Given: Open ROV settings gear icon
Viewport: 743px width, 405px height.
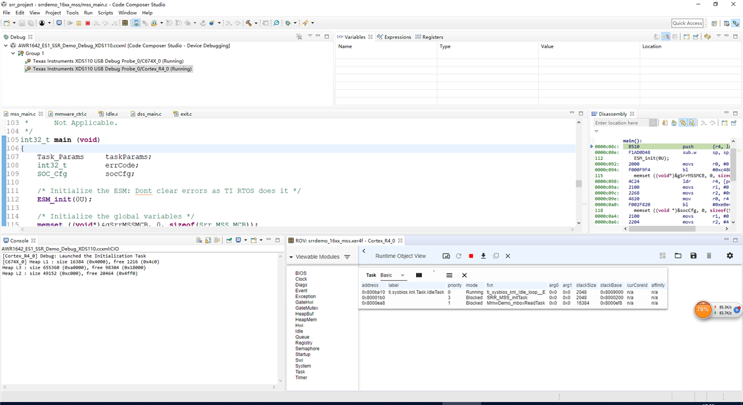Looking at the screenshot, I should (730, 256).
